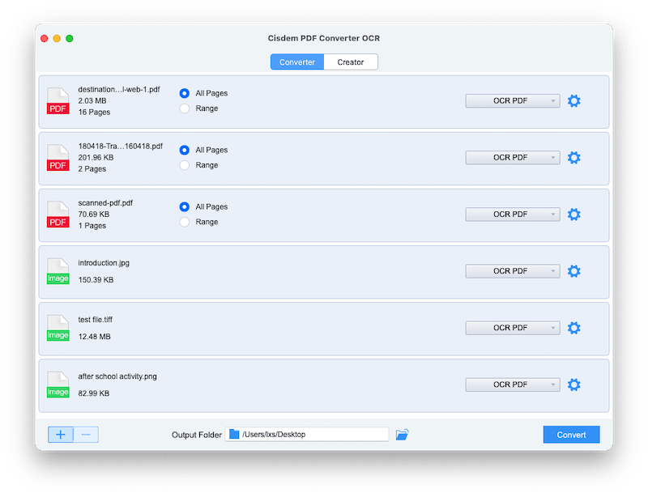Open settings gear for test file.tiff
The width and height of the screenshot is (648, 497).
pyautogui.click(x=574, y=327)
